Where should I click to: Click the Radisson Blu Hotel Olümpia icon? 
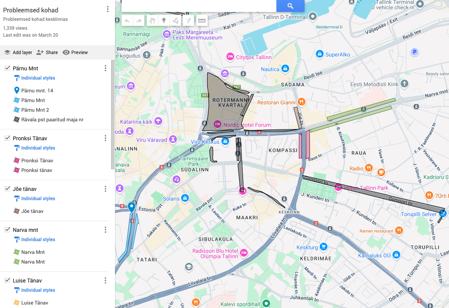244,253
